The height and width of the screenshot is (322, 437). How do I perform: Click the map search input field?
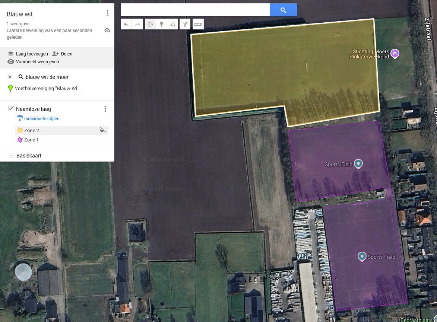point(195,10)
